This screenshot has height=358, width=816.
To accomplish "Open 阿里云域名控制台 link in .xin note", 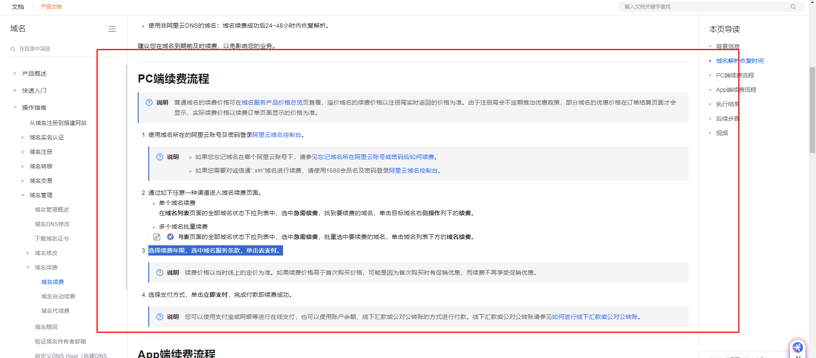I will (413, 170).
